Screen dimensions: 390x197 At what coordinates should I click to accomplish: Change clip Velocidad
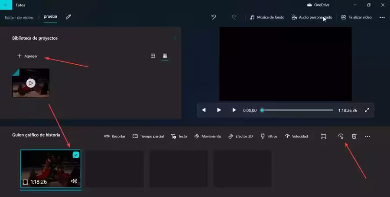296,136
